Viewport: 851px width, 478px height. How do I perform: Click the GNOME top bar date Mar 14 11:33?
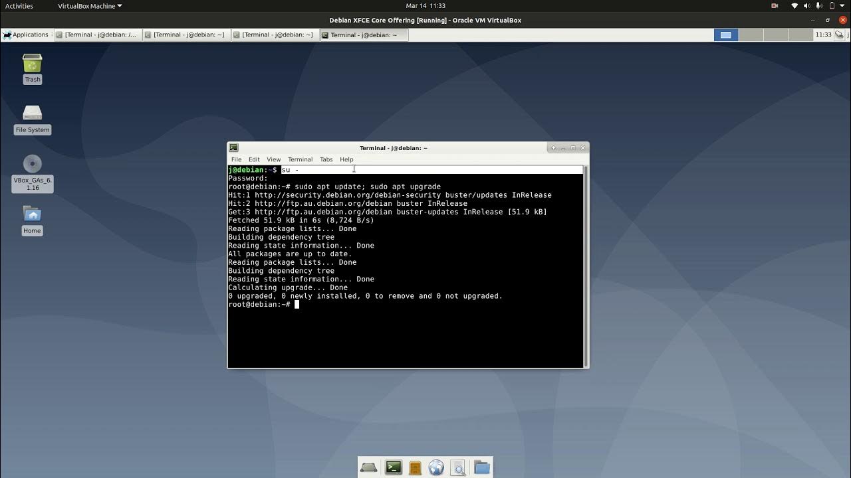click(426, 5)
